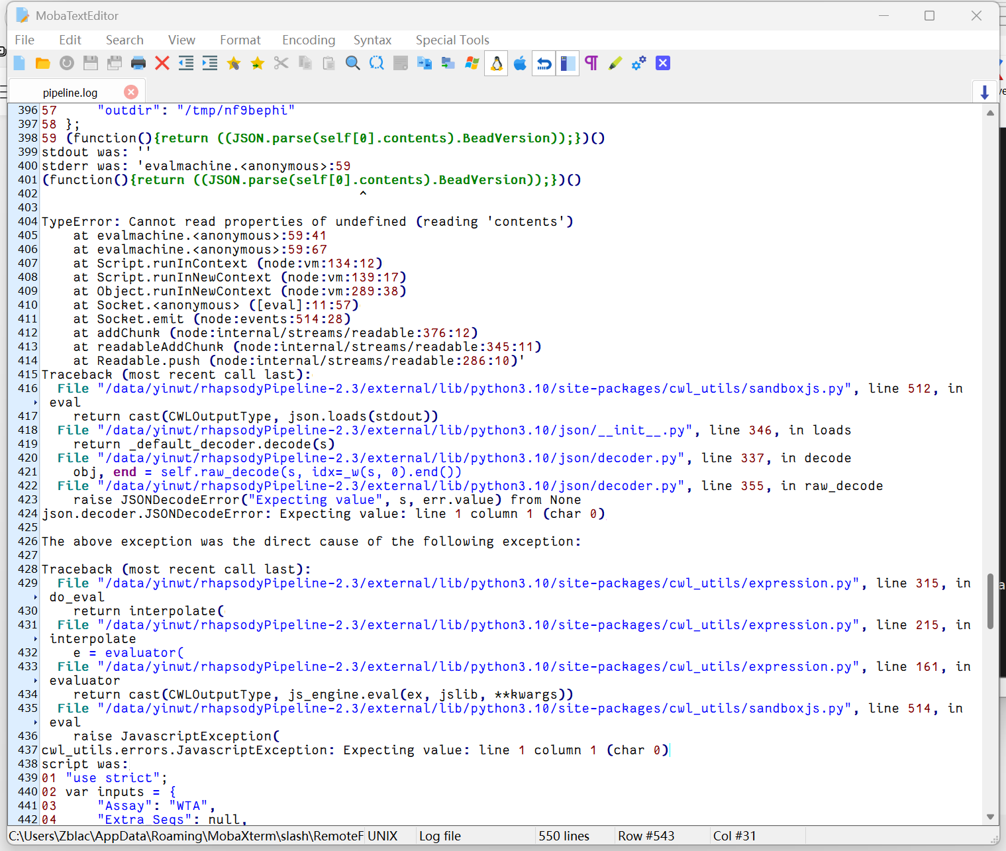Toggle the green highlighter marker icon

pos(615,63)
